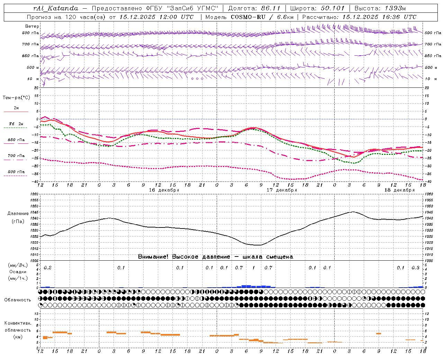Click the computed time 15.12.2025 16:36 UTC

coord(379,17)
